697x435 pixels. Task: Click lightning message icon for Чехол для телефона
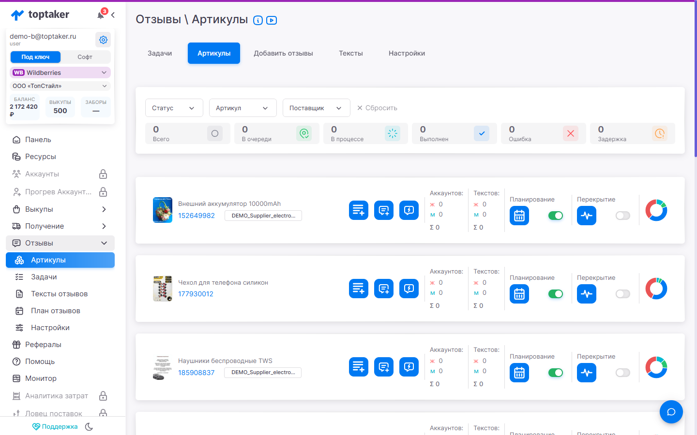point(409,289)
